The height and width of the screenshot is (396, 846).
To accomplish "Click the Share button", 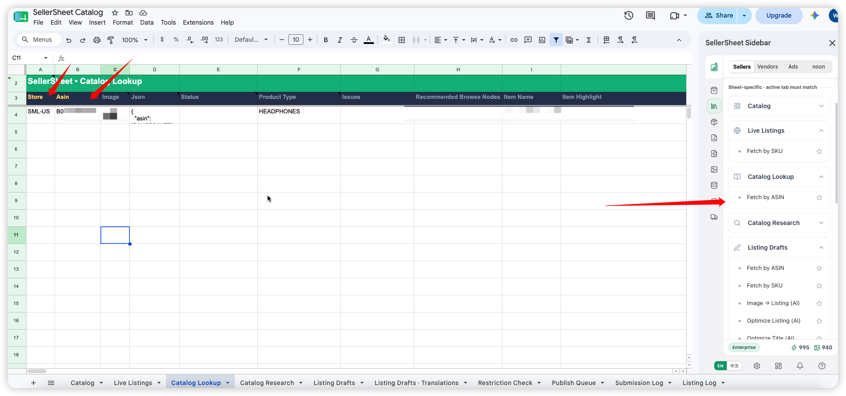I will pos(719,15).
